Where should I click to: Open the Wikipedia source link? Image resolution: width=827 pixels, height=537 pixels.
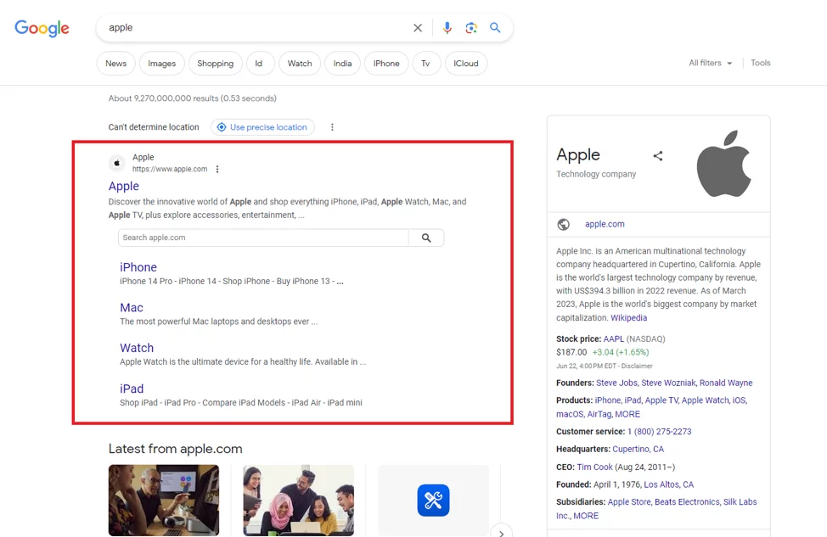[x=628, y=318]
